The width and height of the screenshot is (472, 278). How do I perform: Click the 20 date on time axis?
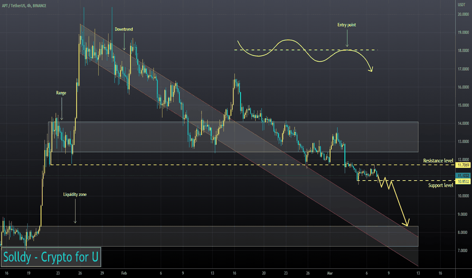264,273
